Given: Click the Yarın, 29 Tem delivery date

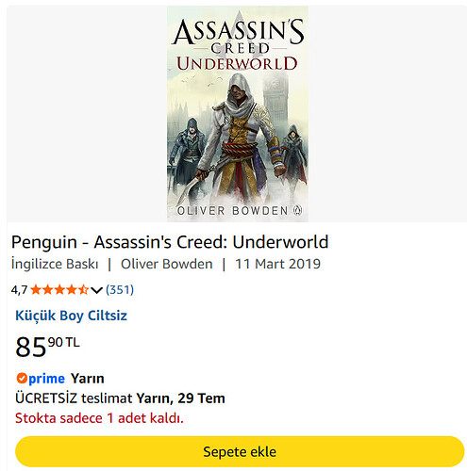Looking at the screenshot, I should pyautogui.click(x=181, y=398).
